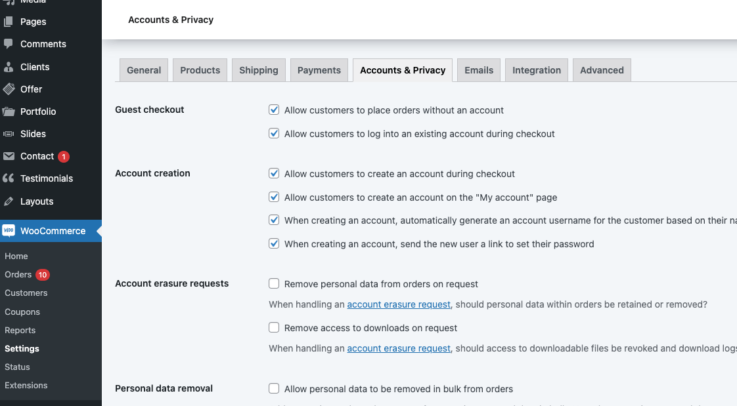The height and width of the screenshot is (406, 737).
Task: Open Clients via its person icon
Action: coord(9,67)
